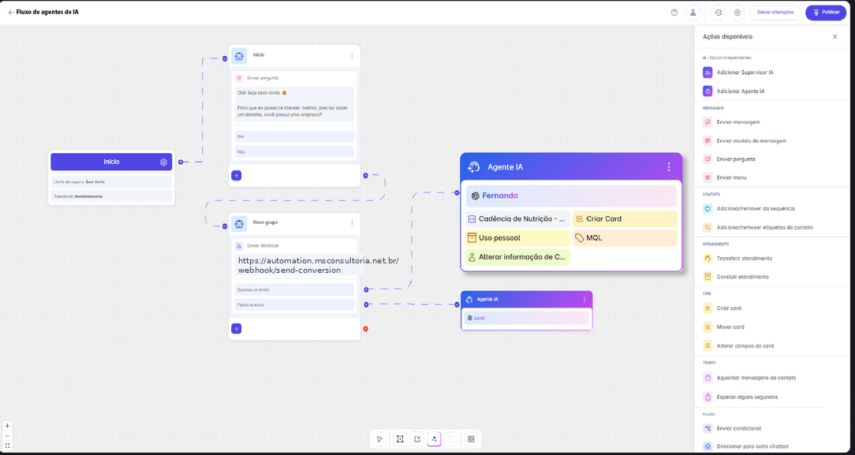Image resolution: width=855 pixels, height=455 pixels.
Task: Open flow settings gear in top bar
Action: [x=737, y=13]
